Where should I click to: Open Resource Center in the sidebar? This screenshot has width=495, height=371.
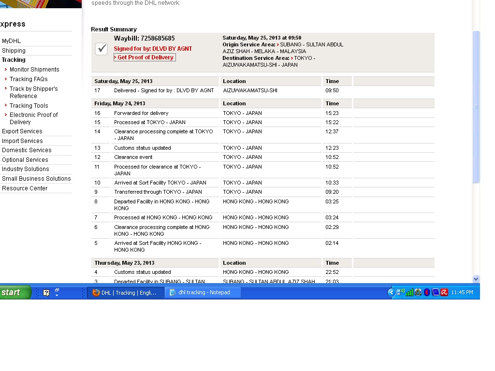pos(25,188)
